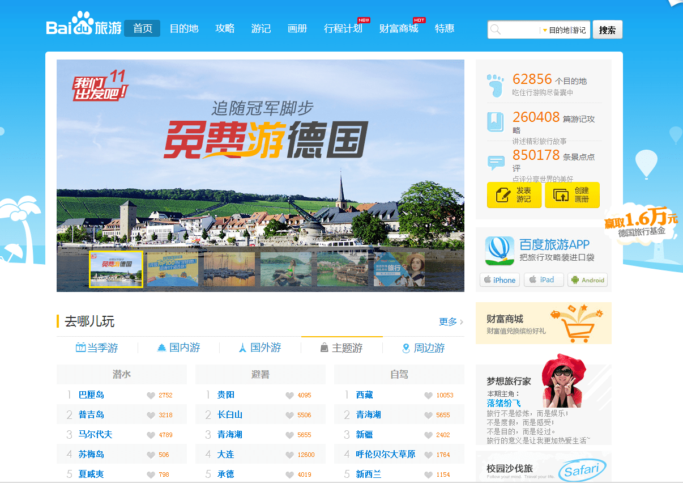Viewport: 683px width, 483px height.
Task: Open the 首页 nav item
Action: click(x=143, y=28)
